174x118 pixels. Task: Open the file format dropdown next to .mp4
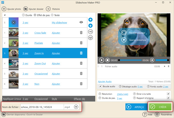76,107
